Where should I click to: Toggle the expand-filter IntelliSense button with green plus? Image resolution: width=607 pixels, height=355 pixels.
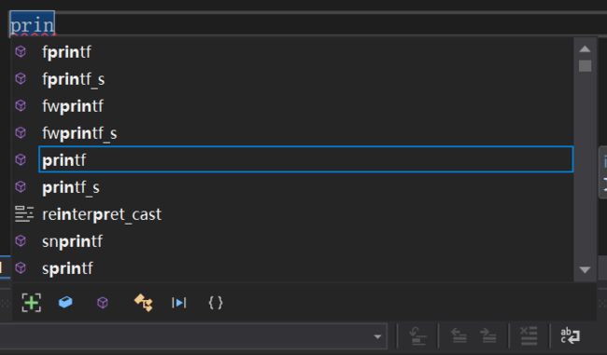(32, 303)
